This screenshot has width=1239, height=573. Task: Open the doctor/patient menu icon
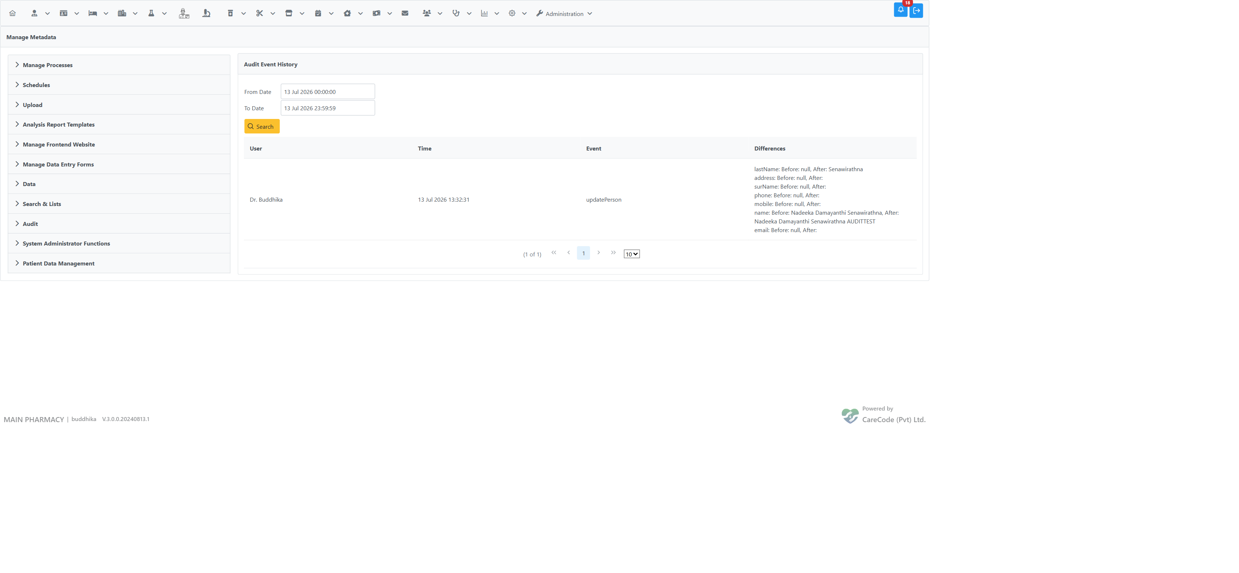[x=34, y=13]
